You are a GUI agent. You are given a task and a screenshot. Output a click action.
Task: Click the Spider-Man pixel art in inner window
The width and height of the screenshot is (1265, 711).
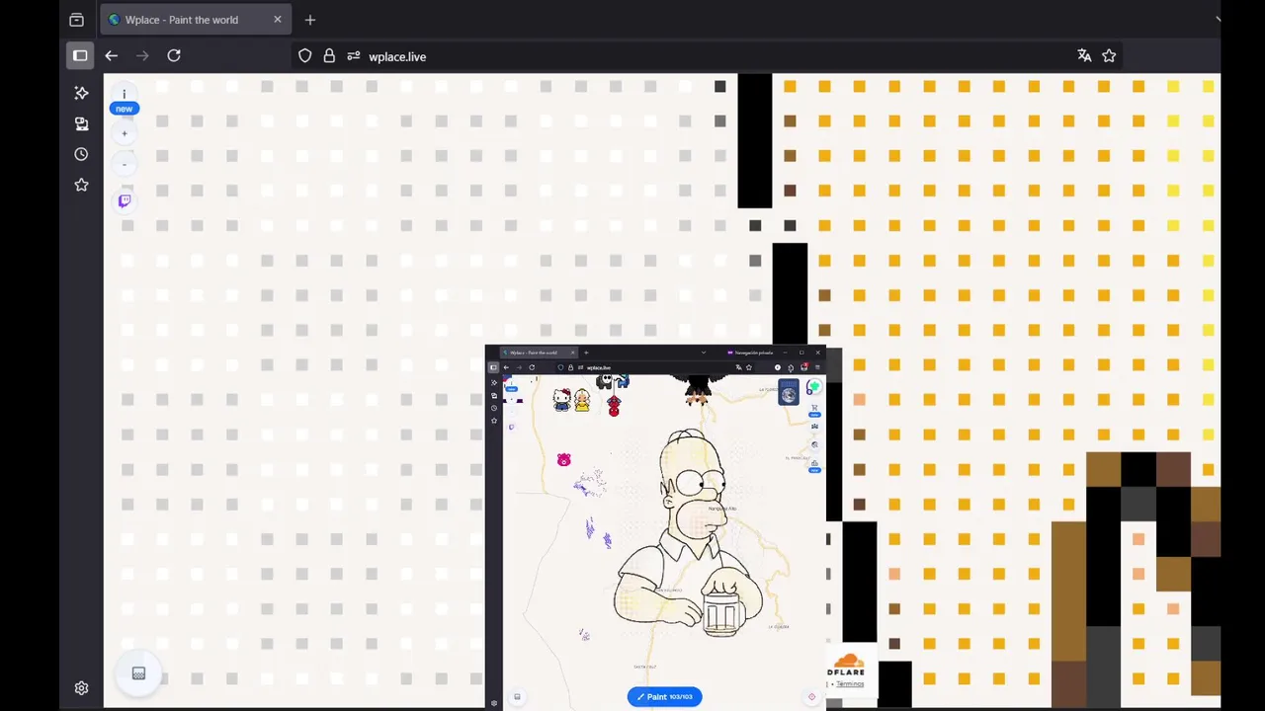[x=614, y=406]
